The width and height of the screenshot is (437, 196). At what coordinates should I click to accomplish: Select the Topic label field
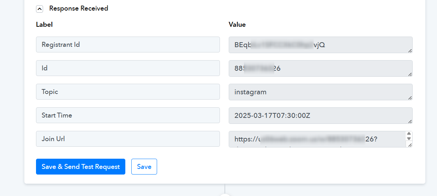pos(128,92)
